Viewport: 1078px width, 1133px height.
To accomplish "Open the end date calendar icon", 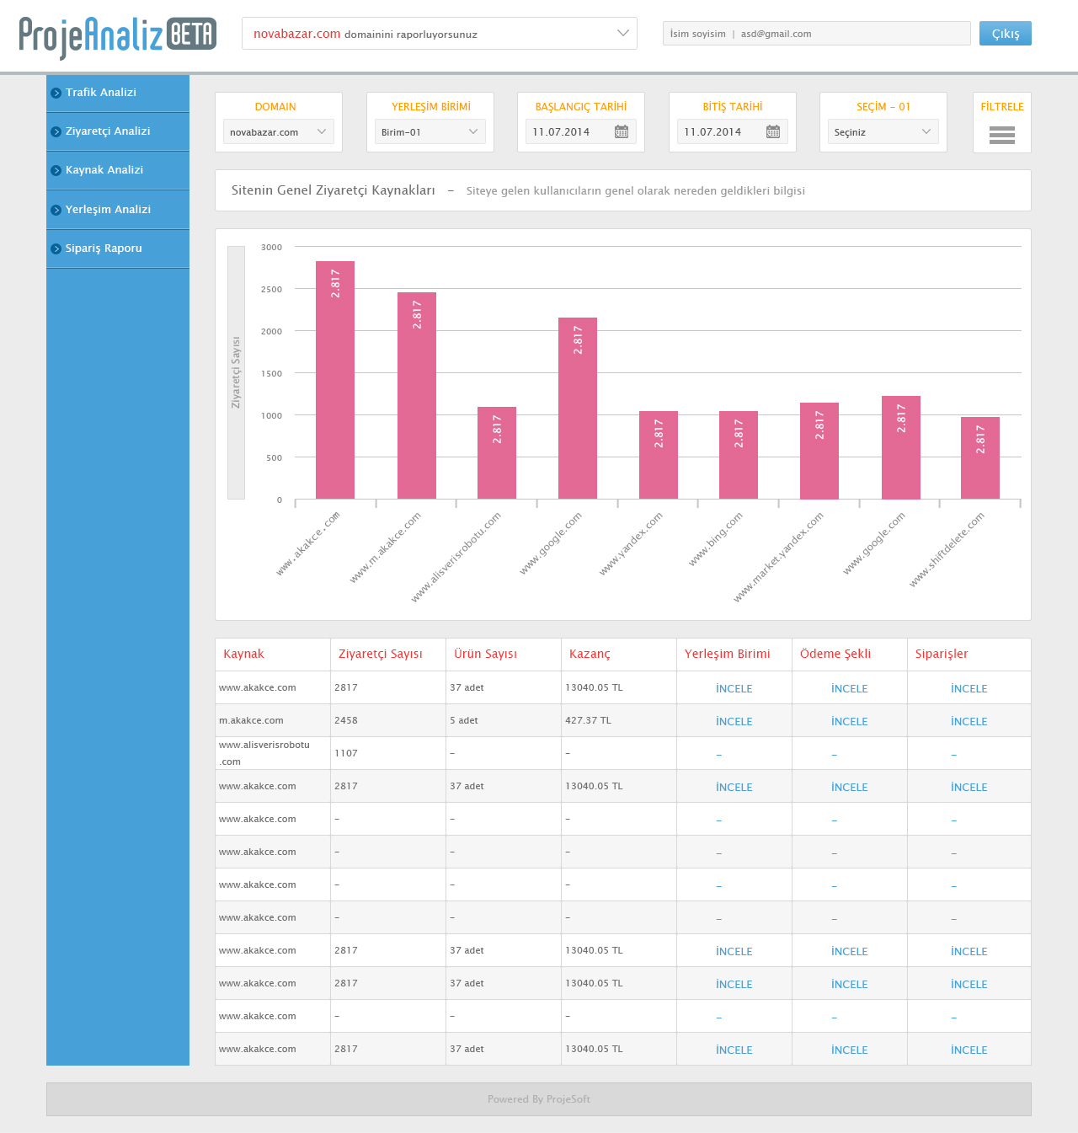I will click(773, 131).
